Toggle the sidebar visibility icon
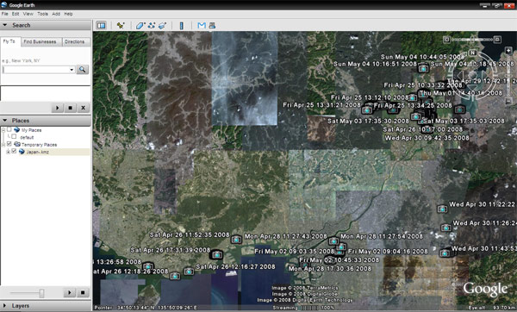517x312 pixels. [x=101, y=25]
